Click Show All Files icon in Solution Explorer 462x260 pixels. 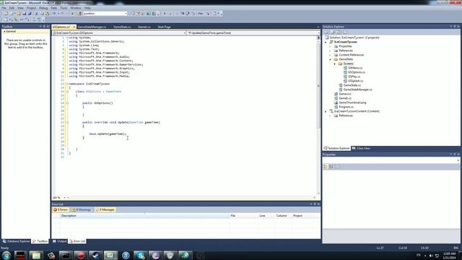[333, 32]
